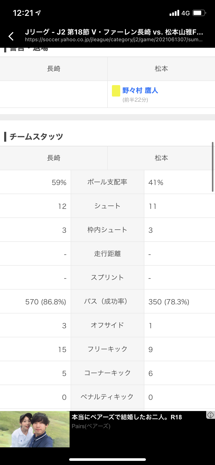Tap the yellow card icon beside 野々村 鷹人
The width and height of the screenshot is (215, 465).
tap(116, 91)
